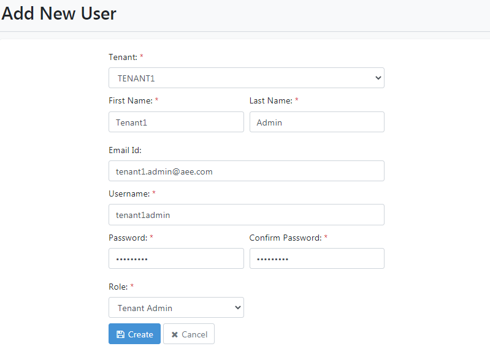
Task: Click the "Username:" field label
Action: [x=129, y=194]
